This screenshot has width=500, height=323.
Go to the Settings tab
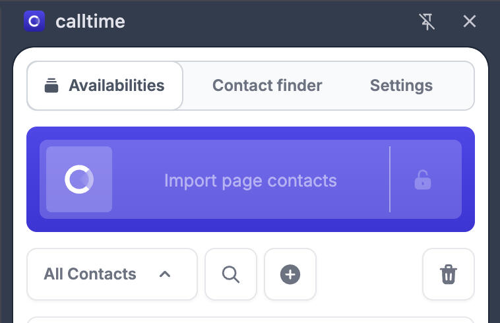[x=401, y=86]
